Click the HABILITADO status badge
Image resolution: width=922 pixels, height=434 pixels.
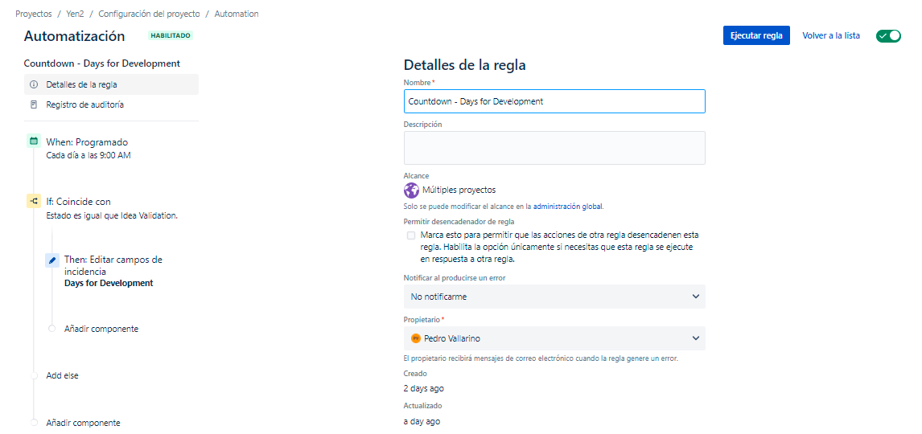click(x=171, y=36)
